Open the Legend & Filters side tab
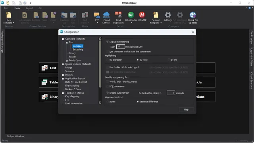Screen dimensions: 254x143 (x=251, y=57)
